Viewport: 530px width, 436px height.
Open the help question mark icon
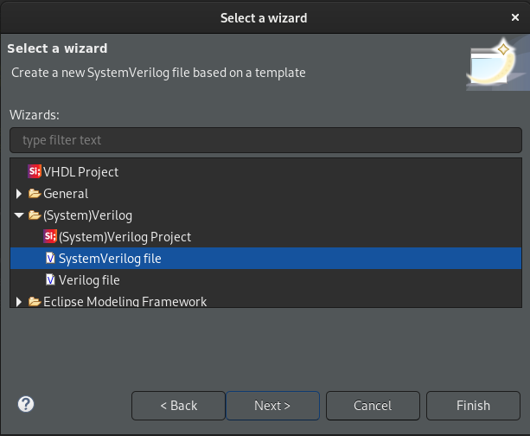(x=26, y=404)
